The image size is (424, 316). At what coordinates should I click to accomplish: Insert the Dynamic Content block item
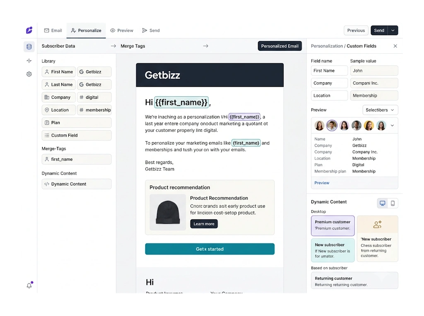77,184
